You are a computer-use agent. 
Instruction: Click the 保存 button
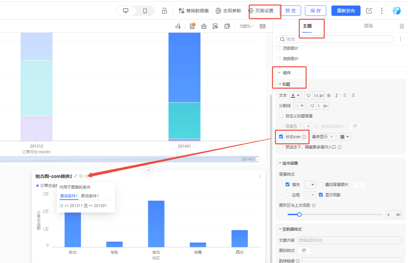pyautogui.click(x=315, y=11)
